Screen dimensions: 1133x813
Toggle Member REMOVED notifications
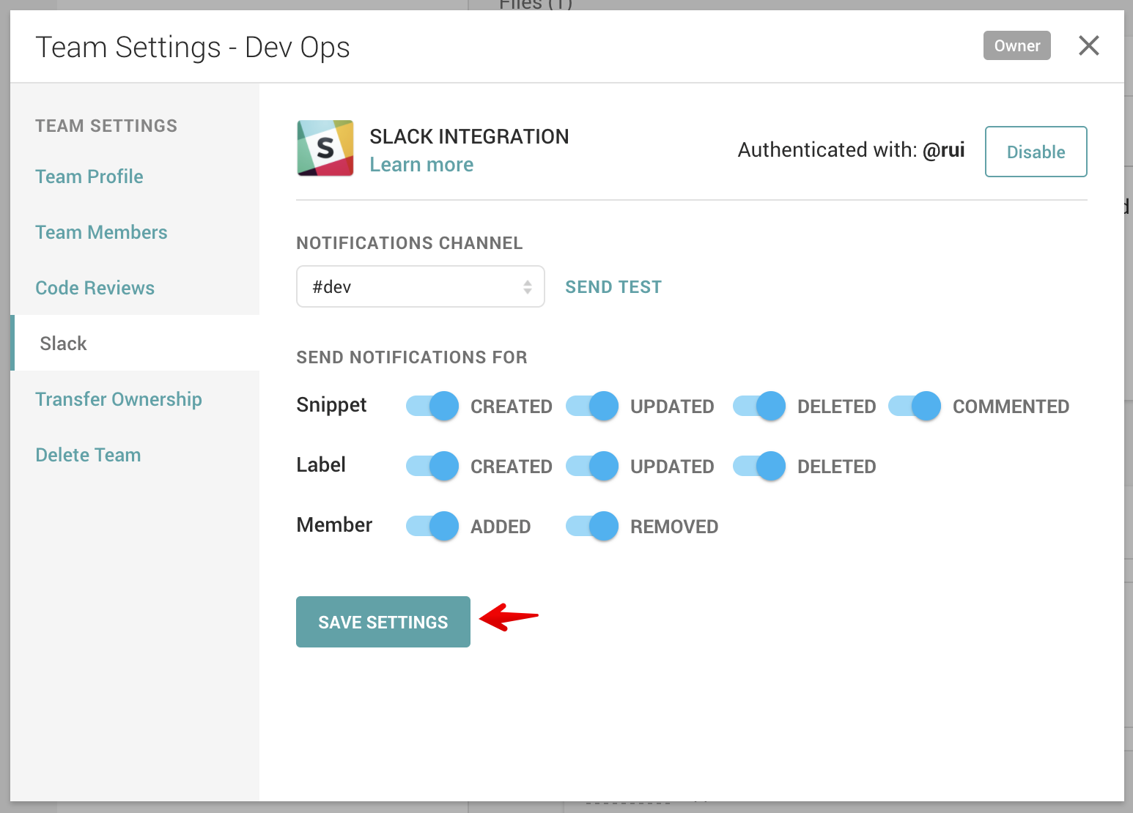pos(592,526)
